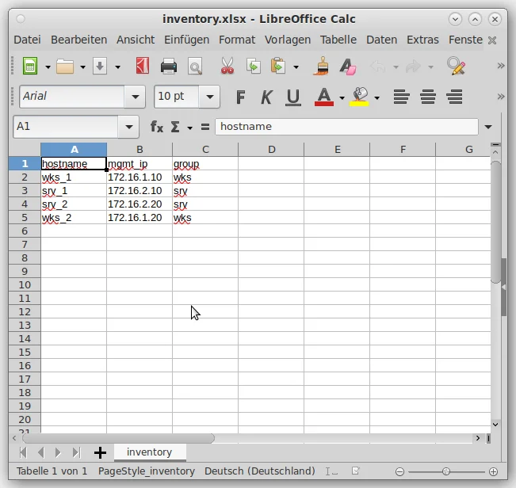Open the Ansicht menu
516x488 pixels.
click(x=136, y=40)
